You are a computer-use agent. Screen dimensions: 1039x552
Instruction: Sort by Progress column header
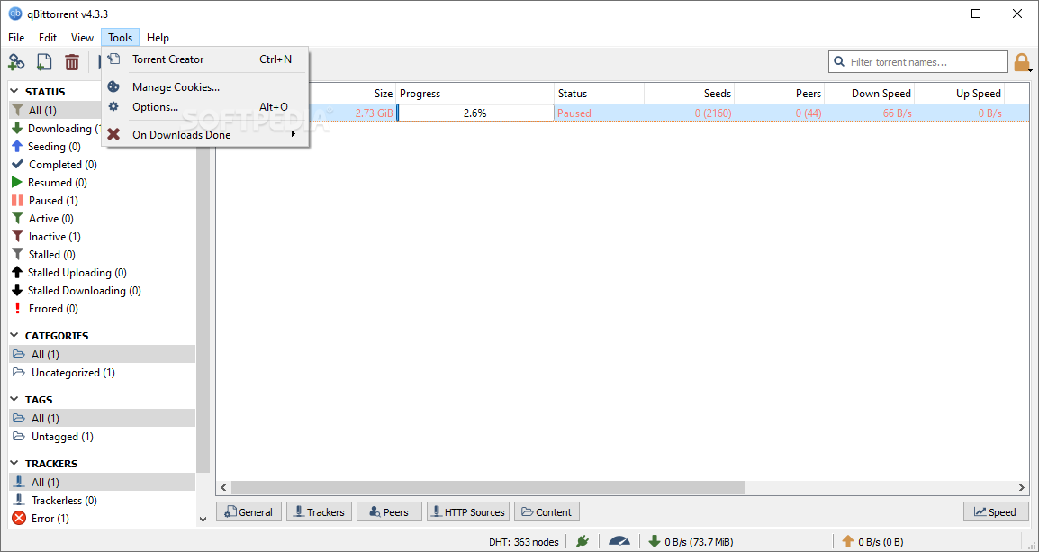coord(475,94)
